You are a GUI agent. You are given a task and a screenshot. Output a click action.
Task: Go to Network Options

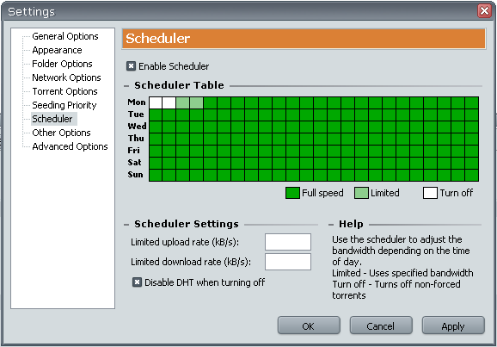click(x=66, y=77)
